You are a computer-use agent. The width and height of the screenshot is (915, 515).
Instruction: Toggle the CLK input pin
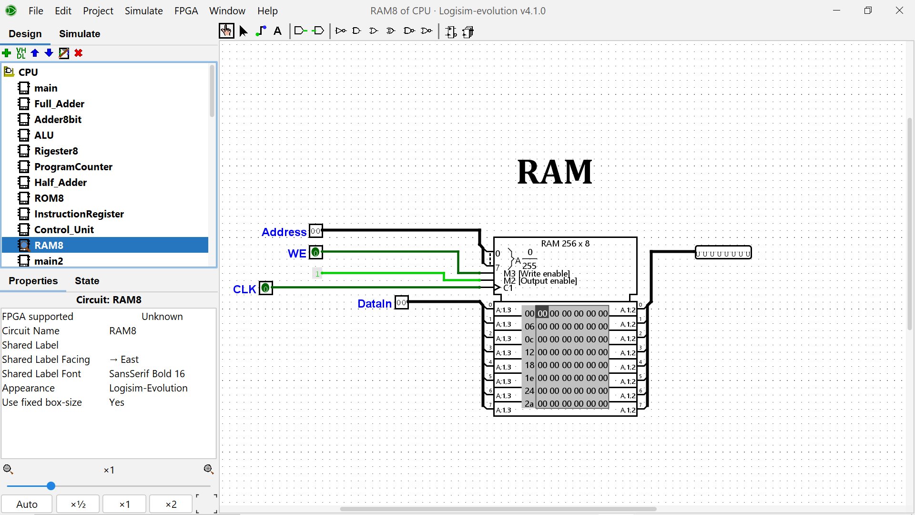266,288
